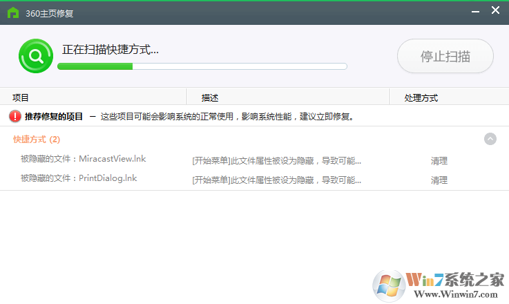Close the 360主页修复 window
509x304 pixels.
495,10
